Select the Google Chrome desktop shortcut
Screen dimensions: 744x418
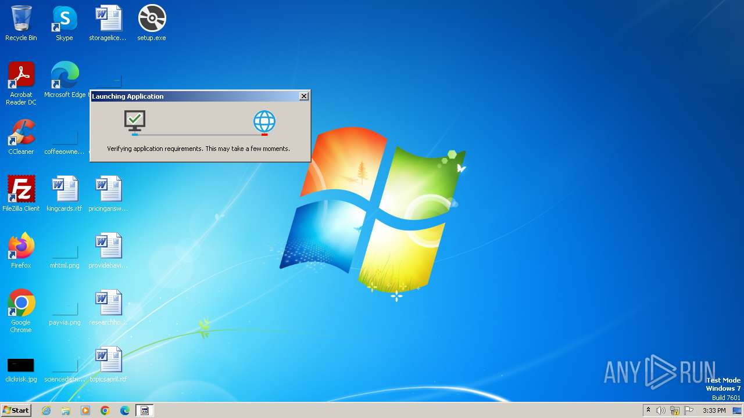21,311
